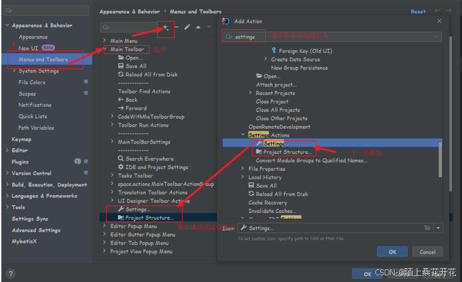Screen dimensions: 462x282
Task: Select the Cache Recovery action
Action: pos(268,202)
